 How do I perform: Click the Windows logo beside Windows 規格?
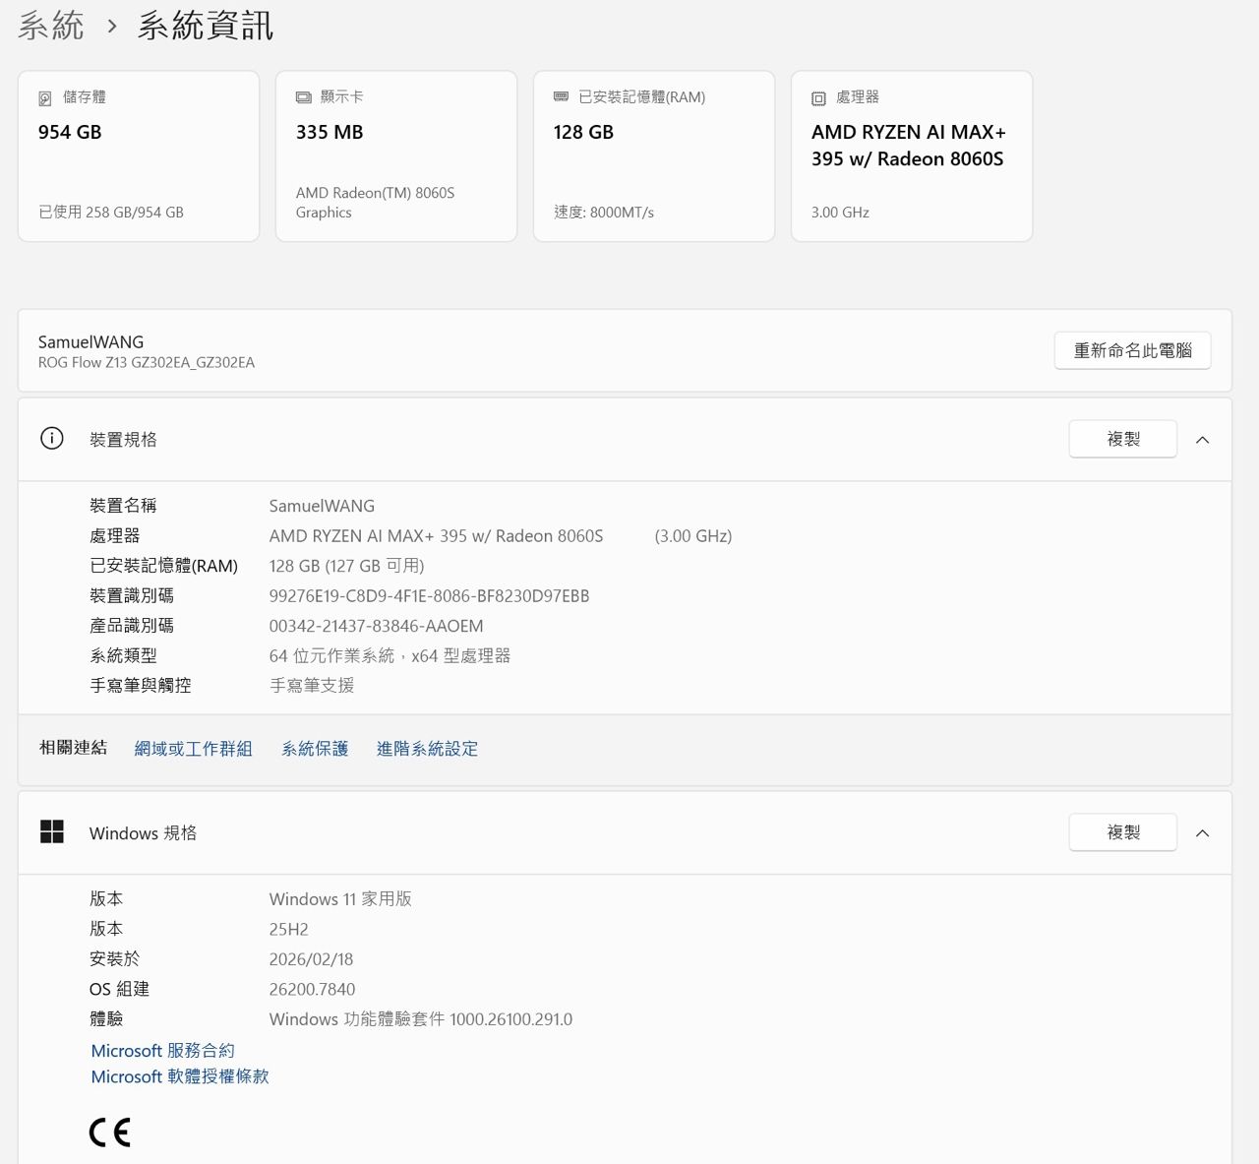[52, 832]
